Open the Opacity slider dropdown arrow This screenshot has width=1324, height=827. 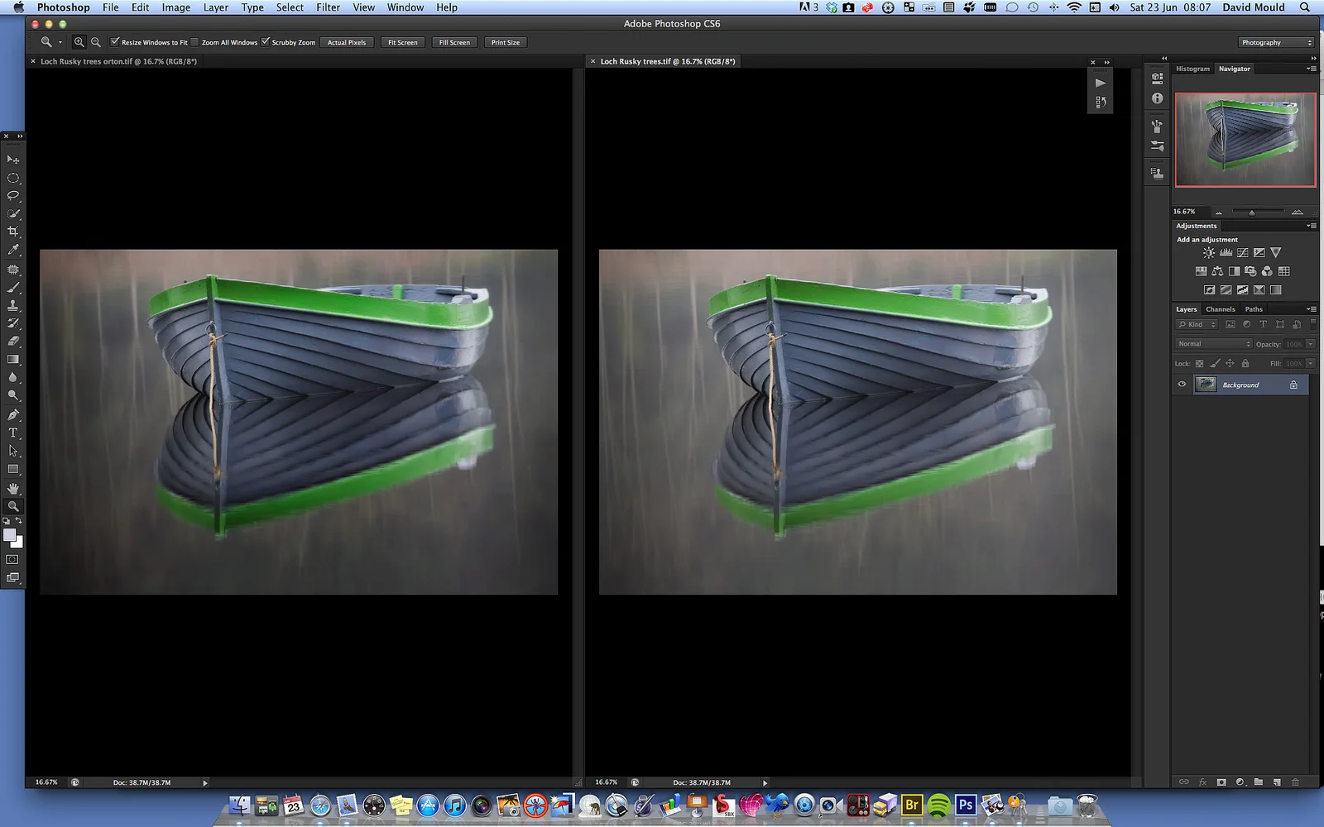point(1311,344)
